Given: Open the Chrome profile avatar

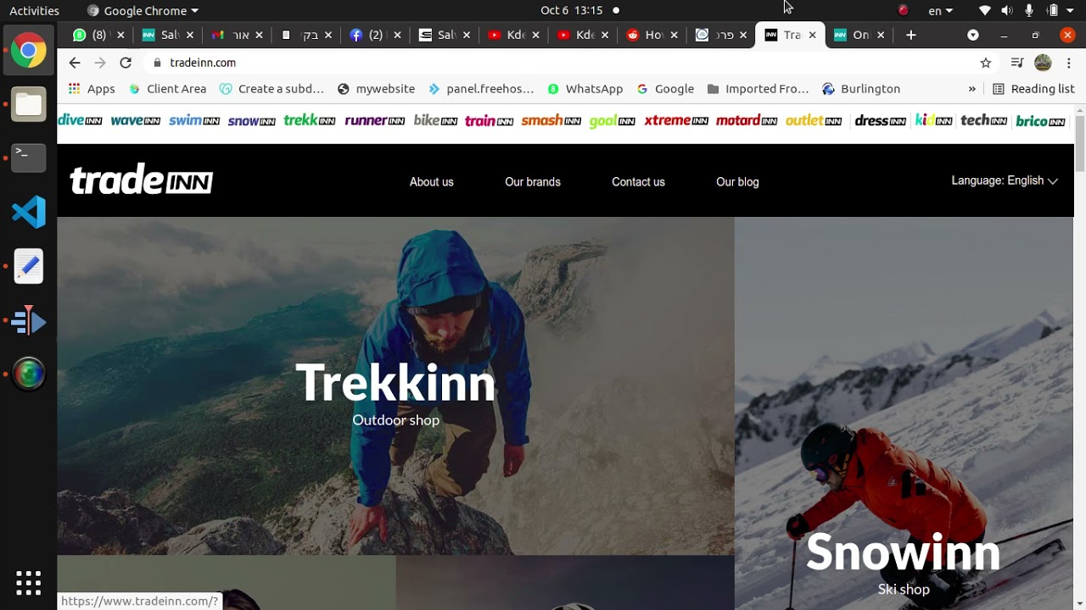Looking at the screenshot, I should coord(1043,63).
